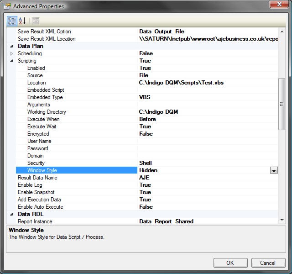This screenshot has width=292, height=274.
Task: Select the Enable Auto Execute False value
Action: pyautogui.click(x=146, y=207)
